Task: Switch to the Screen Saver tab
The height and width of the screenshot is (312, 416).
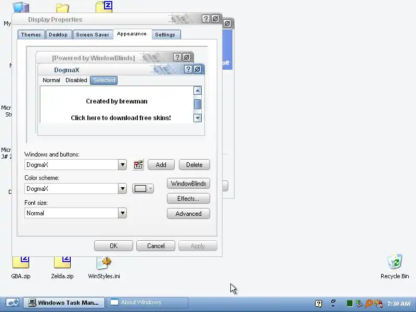Action: click(93, 35)
